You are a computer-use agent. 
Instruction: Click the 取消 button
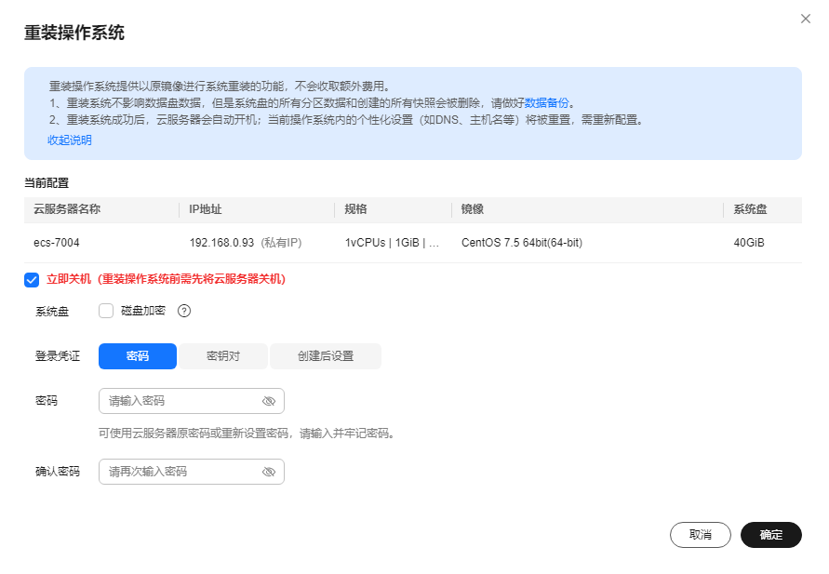[x=701, y=535]
